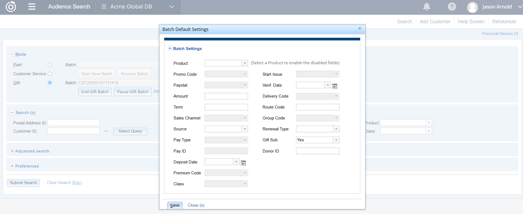Open the Deposit Date calendar picker
Image resolution: width=523 pixels, height=214 pixels.
(x=243, y=163)
